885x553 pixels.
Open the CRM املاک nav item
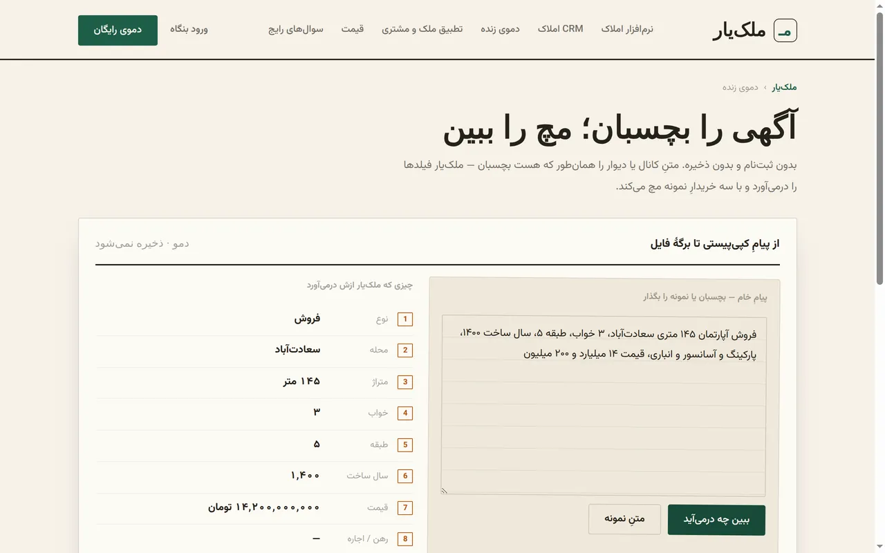coord(561,29)
